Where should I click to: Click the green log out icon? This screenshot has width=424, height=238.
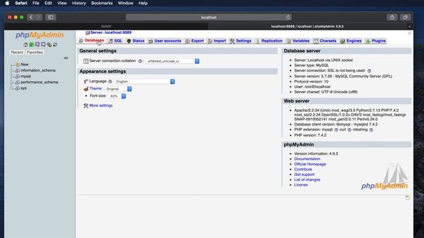[x=31, y=45]
